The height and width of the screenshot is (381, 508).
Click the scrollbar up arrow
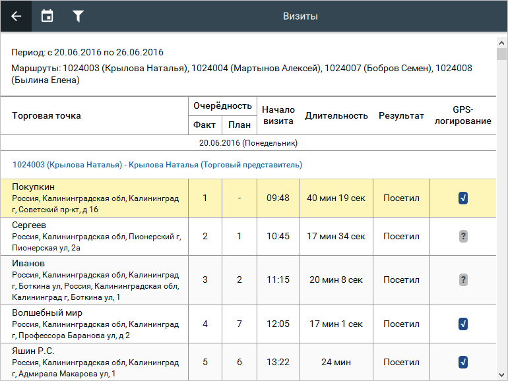click(501, 42)
